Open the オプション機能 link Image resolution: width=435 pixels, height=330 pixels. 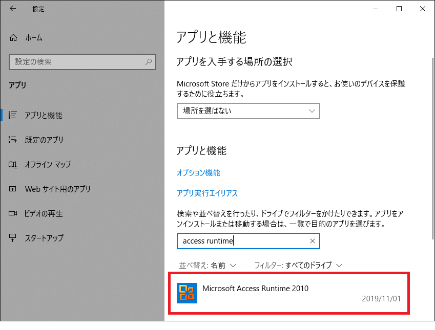click(x=198, y=173)
